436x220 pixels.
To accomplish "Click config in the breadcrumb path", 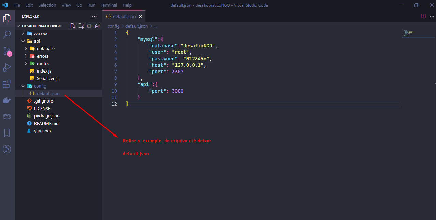I will (x=114, y=26).
